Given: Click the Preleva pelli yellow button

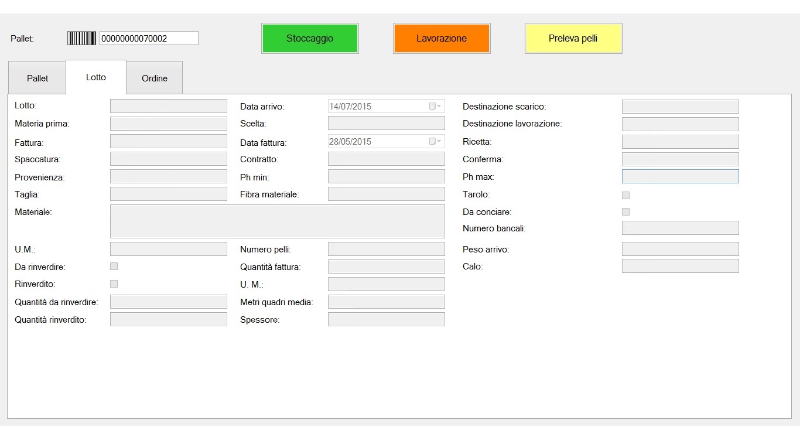Looking at the screenshot, I should pyautogui.click(x=573, y=39).
